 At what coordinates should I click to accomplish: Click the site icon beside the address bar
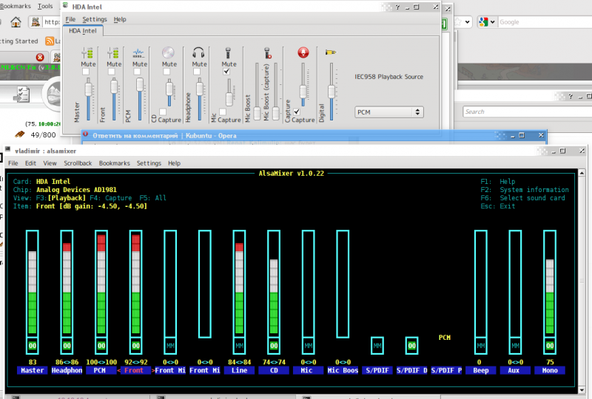pyautogui.click(x=36, y=22)
